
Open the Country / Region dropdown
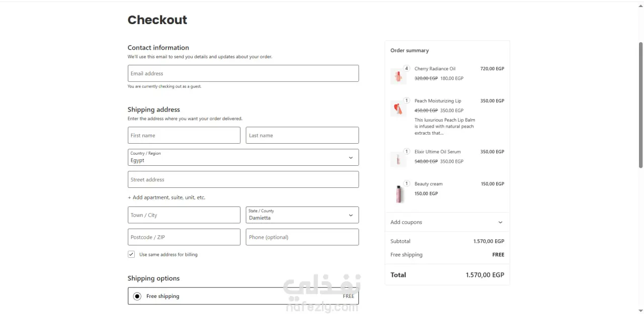click(243, 157)
